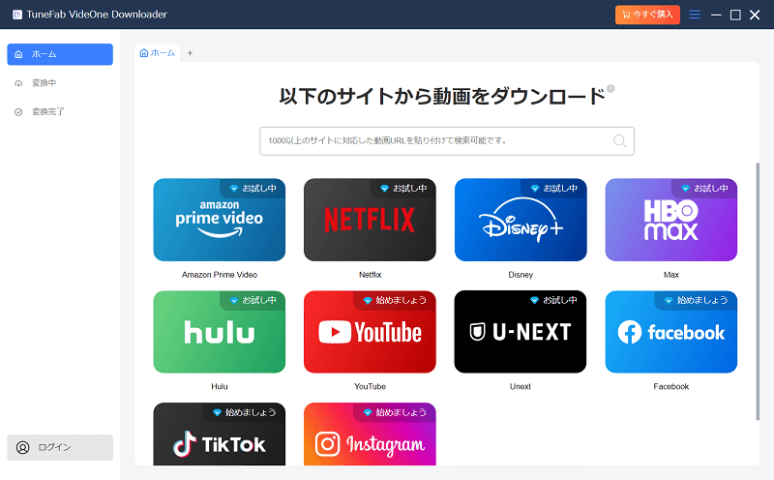Click the 'Facebook' caption text
The width and height of the screenshot is (774, 480).
[670, 387]
